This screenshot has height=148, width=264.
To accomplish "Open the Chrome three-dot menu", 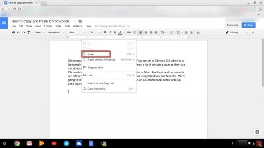I will click(261, 9).
